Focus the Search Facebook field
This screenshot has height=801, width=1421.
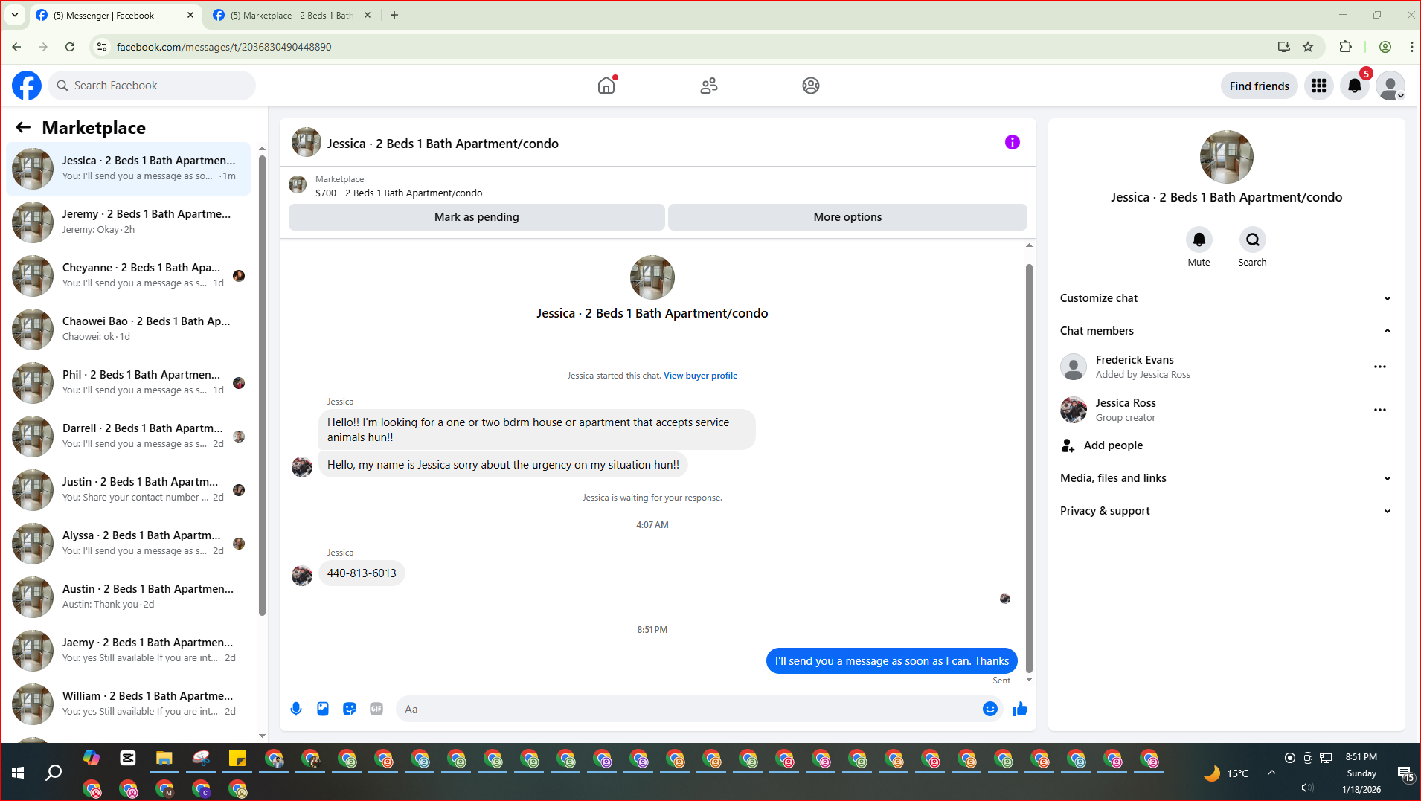coord(152,86)
